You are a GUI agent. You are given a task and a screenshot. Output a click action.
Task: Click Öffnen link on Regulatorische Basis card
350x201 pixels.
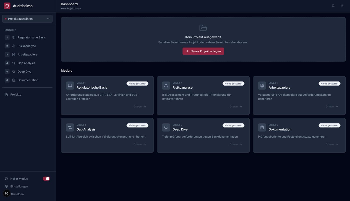(139, 107)
